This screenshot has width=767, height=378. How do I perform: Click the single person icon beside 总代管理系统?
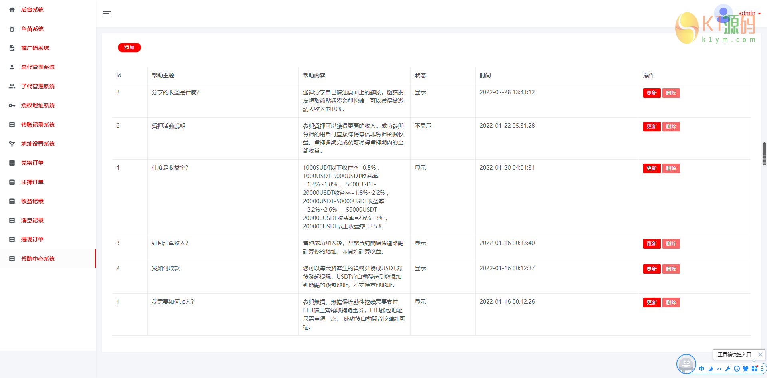[12, 67]
